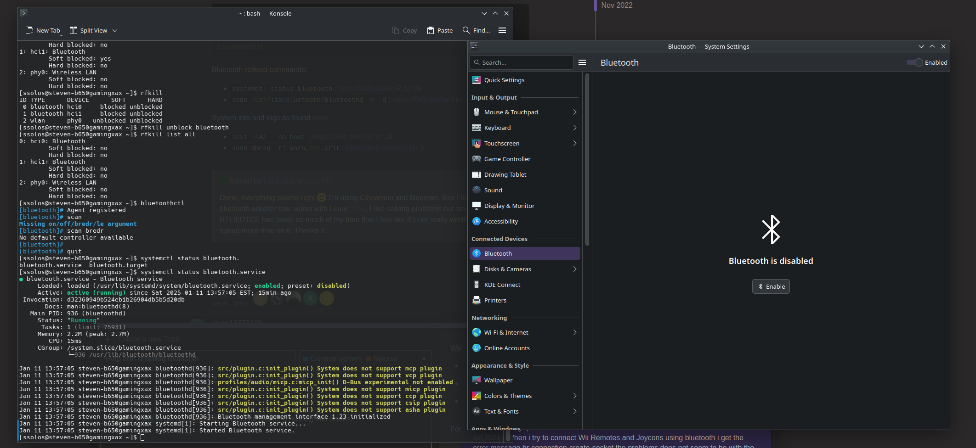Open a New Tab in Konsole
The height and width of the screenshot is (448, 976).
[x=43, y=30]
